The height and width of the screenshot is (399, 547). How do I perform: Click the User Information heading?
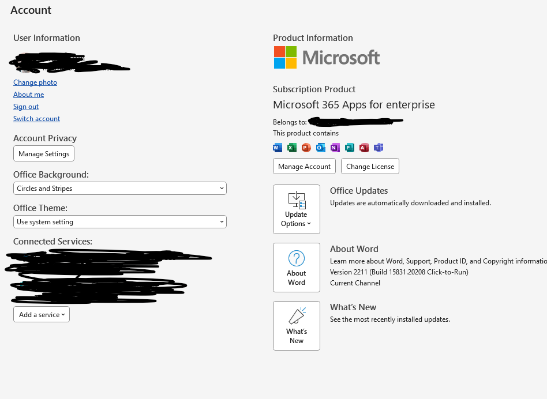pos(47,37)
